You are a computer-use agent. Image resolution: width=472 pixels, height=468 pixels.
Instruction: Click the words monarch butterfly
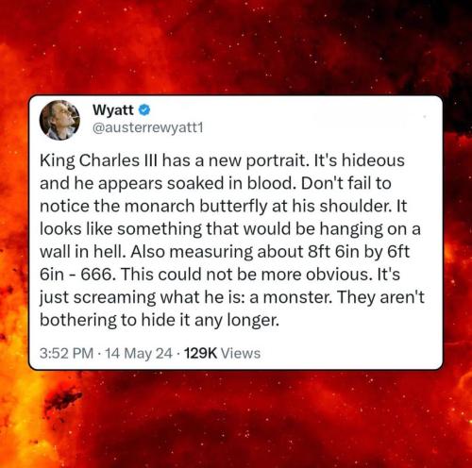(197, 207)
